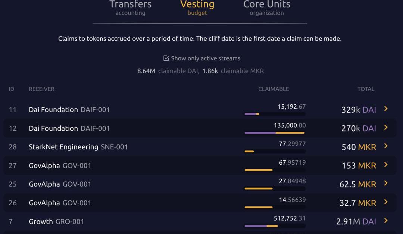403x234 pixels.
Task: Open StarkNet Engineering SNE-001 receiver link
Action: point(78,147)
